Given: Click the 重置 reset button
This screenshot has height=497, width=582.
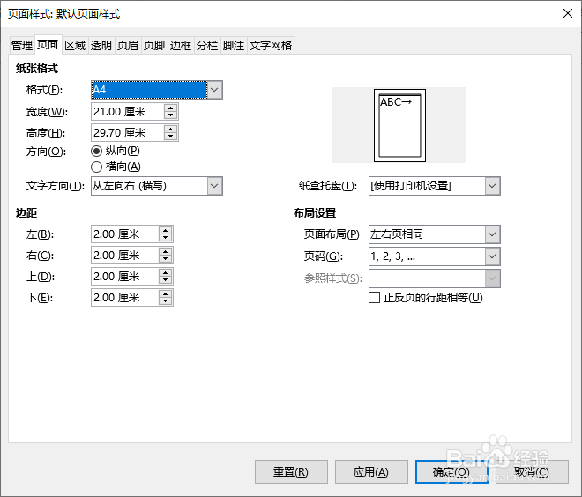Looking at the screenshot, I should [x=291, y=471].
